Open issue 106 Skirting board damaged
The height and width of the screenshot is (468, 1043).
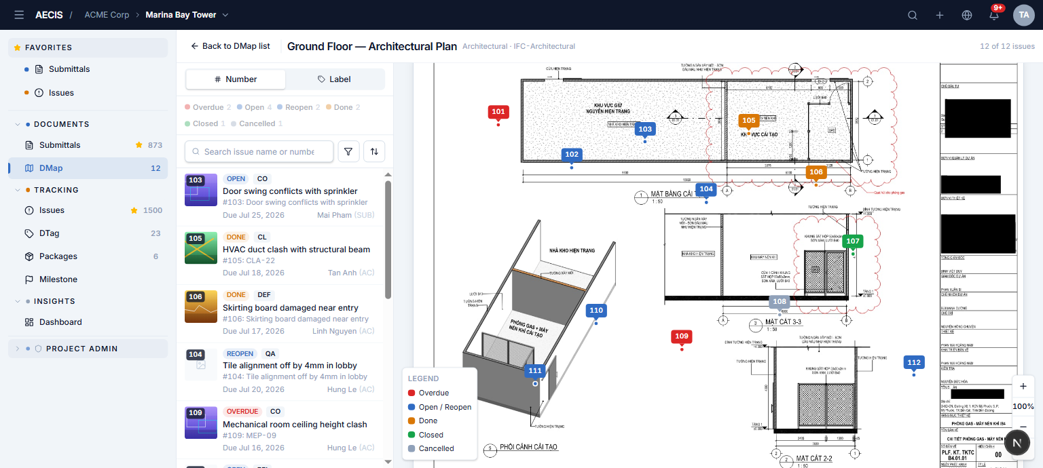click(x=280, y=313)
